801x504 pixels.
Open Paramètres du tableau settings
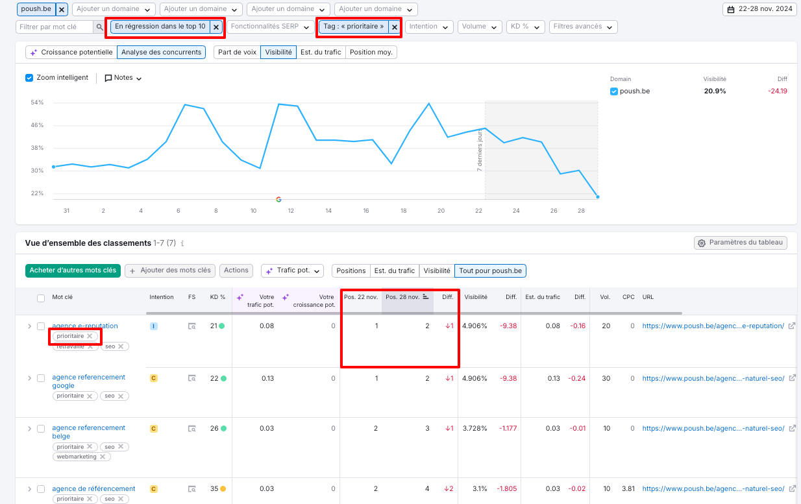pos(741,243)
